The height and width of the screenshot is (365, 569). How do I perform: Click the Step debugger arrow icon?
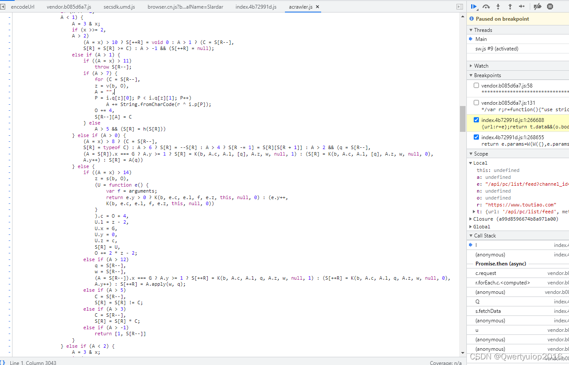pyautogui.click(x=522, y=6)
